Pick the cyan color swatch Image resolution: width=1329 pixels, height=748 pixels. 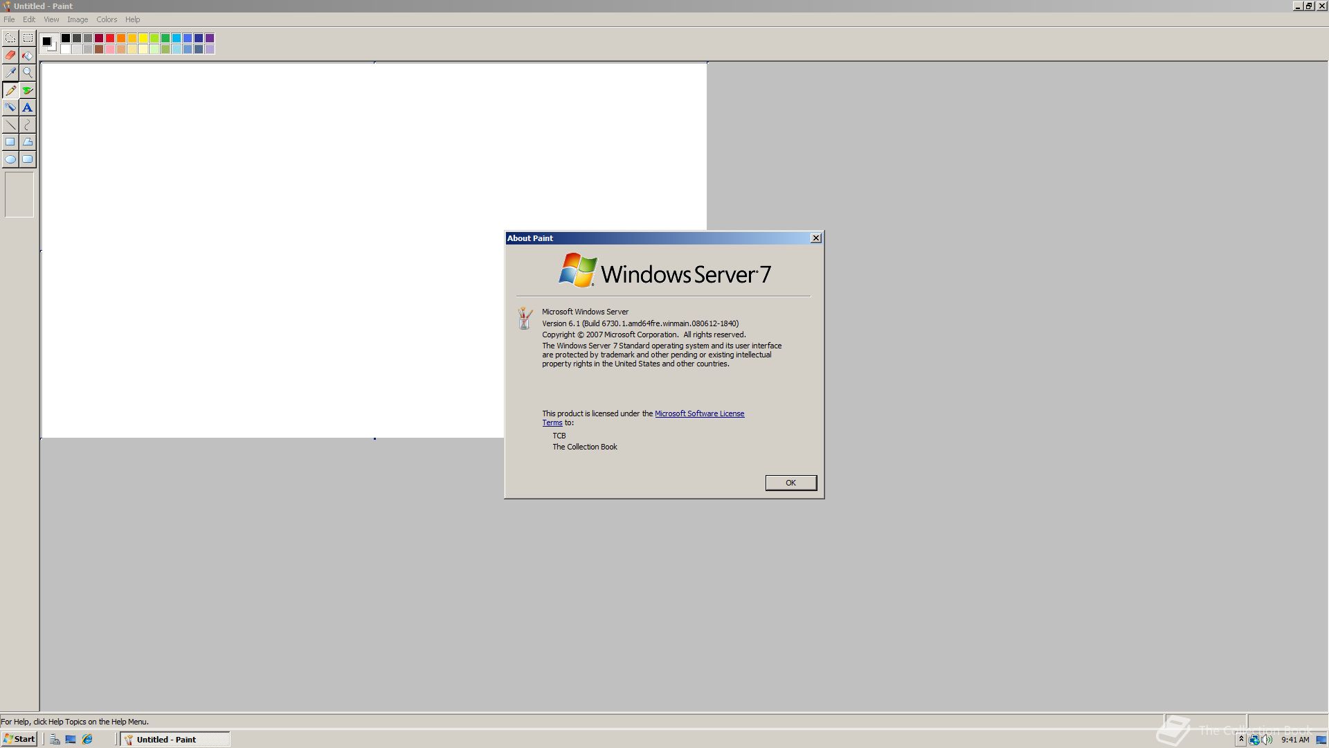[x=177, y=38]
